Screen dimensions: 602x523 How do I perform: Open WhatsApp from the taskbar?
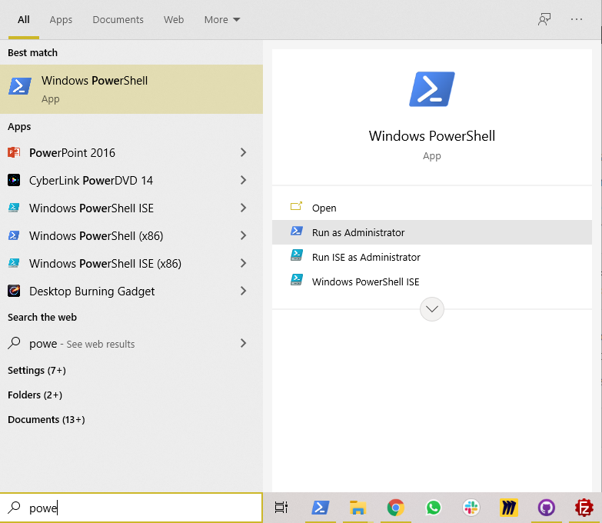pos(434,508)
